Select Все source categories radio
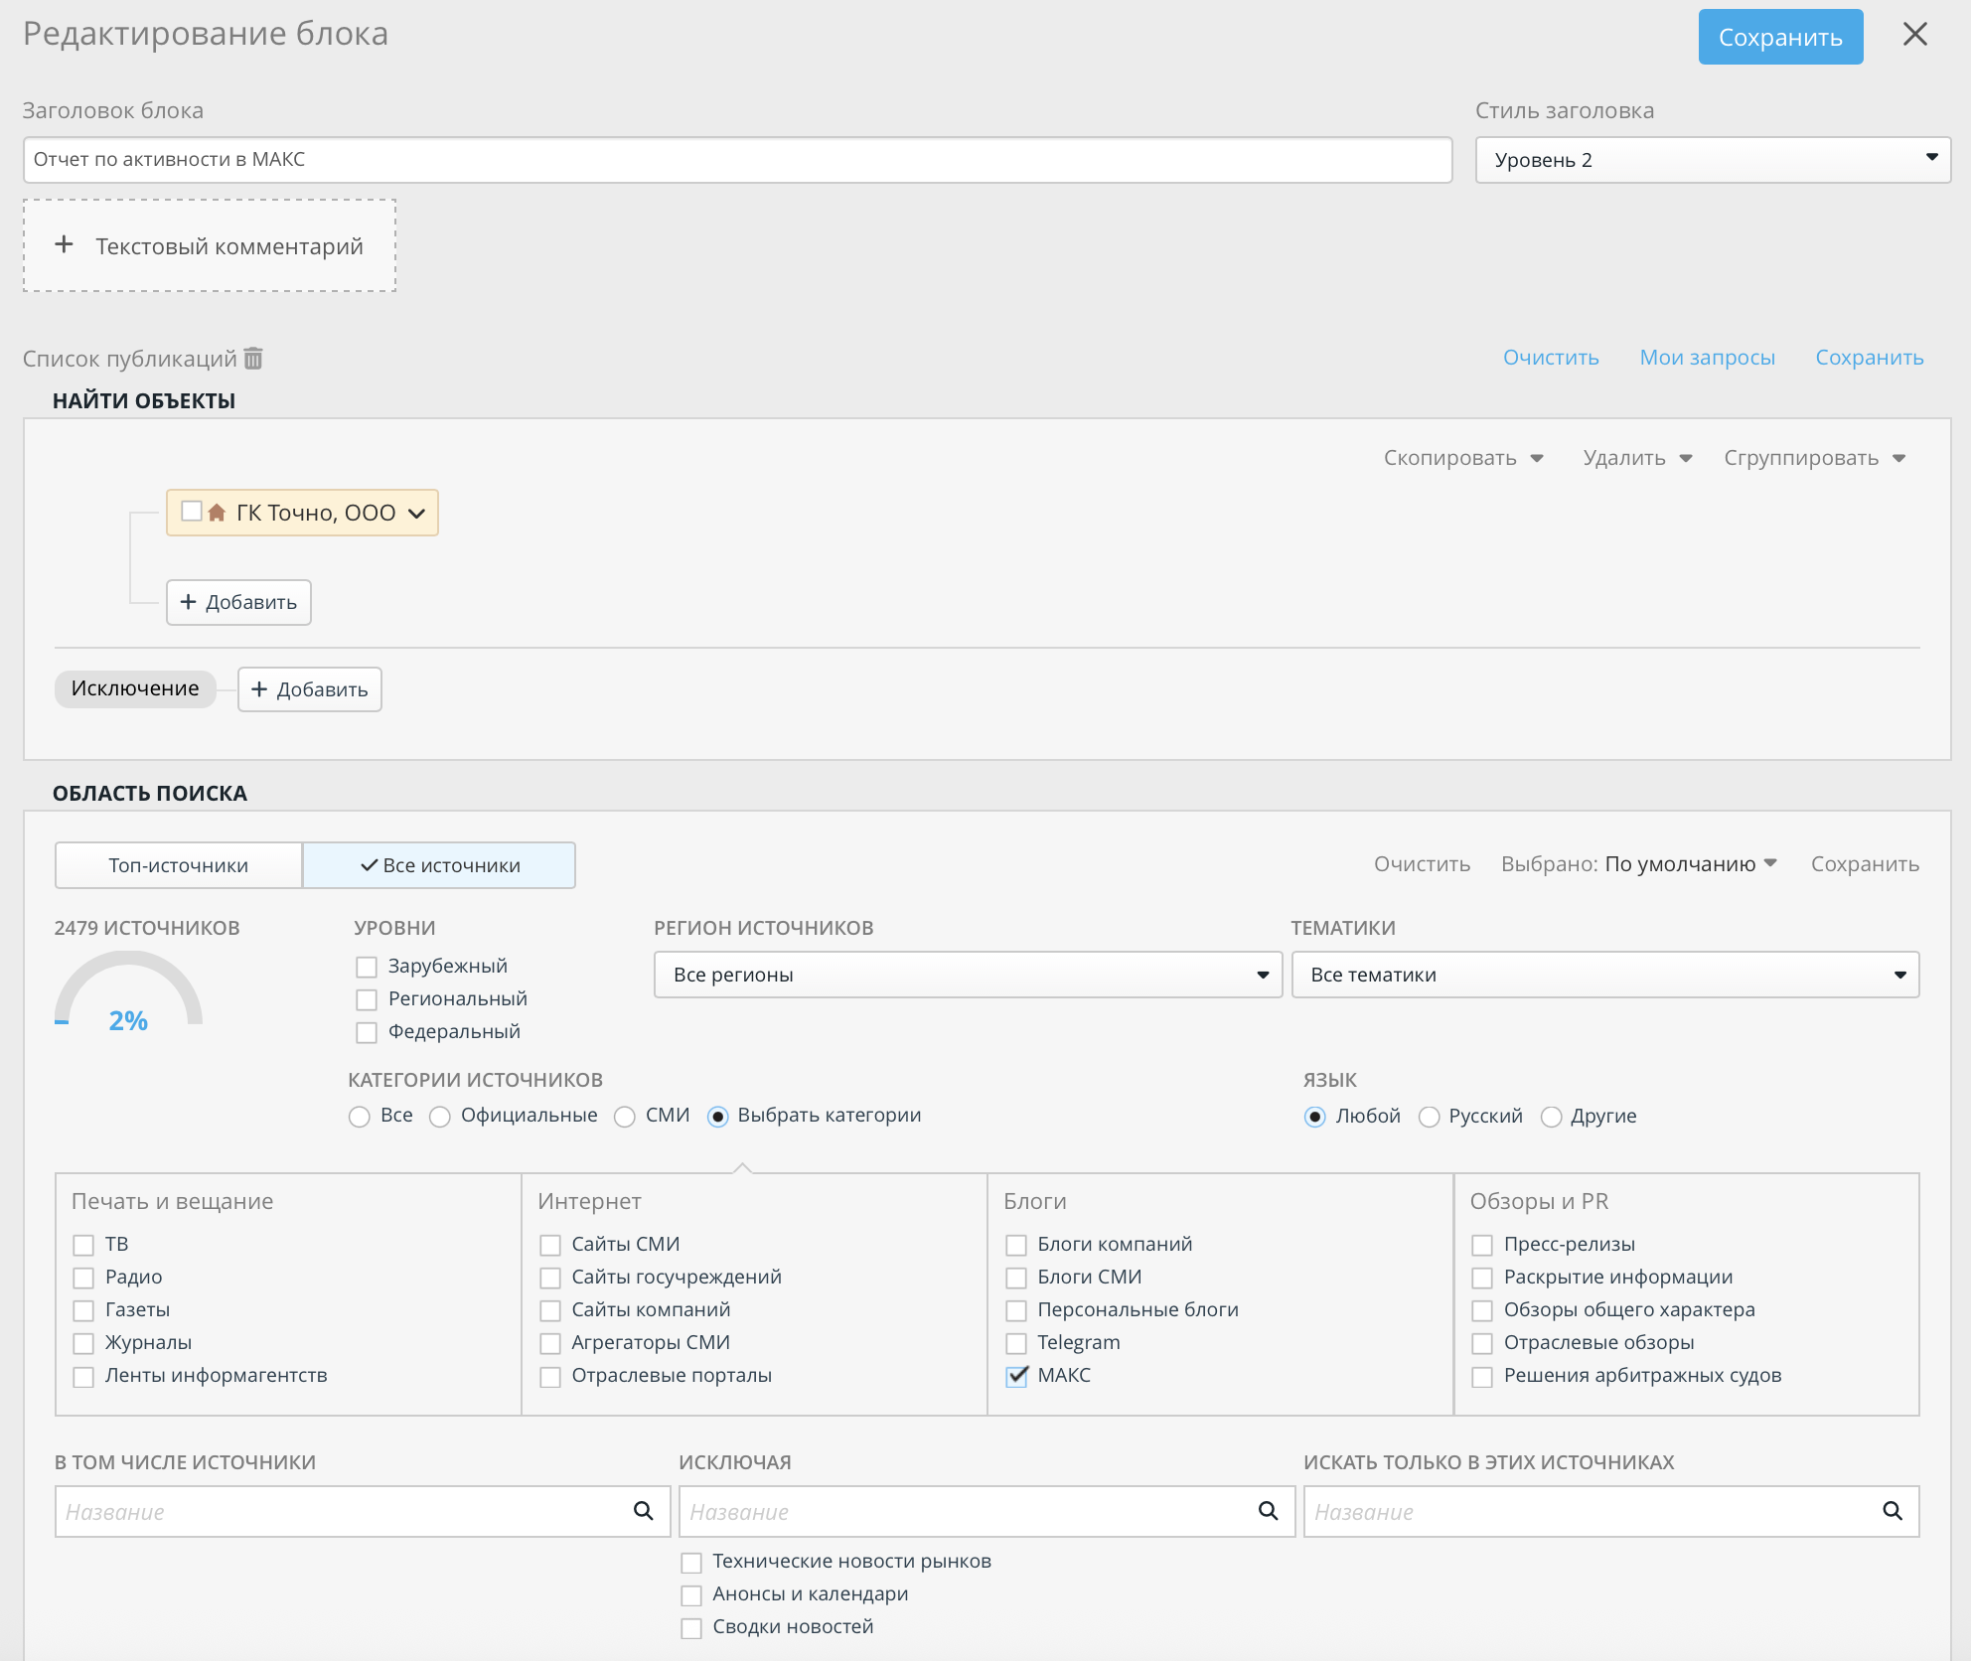The width and height of the screenshot is (1971, 1661). [360, 1117]
